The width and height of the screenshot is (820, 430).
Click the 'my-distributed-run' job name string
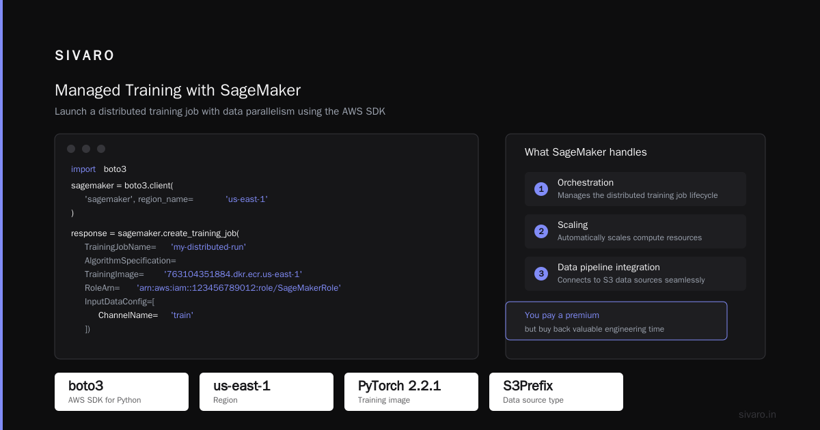point(208,247)
